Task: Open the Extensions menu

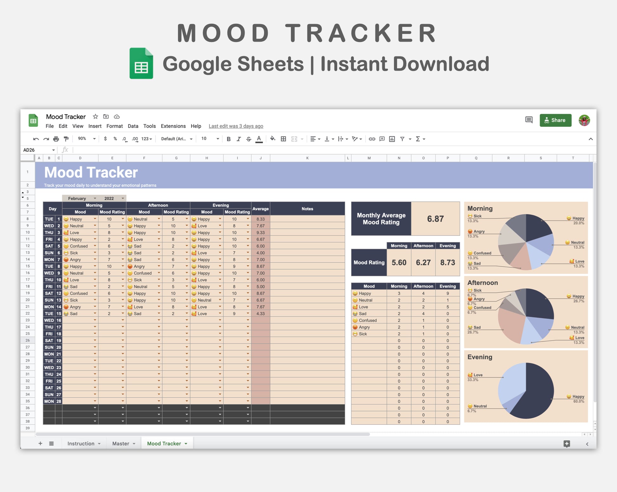Action: (173, 126)
